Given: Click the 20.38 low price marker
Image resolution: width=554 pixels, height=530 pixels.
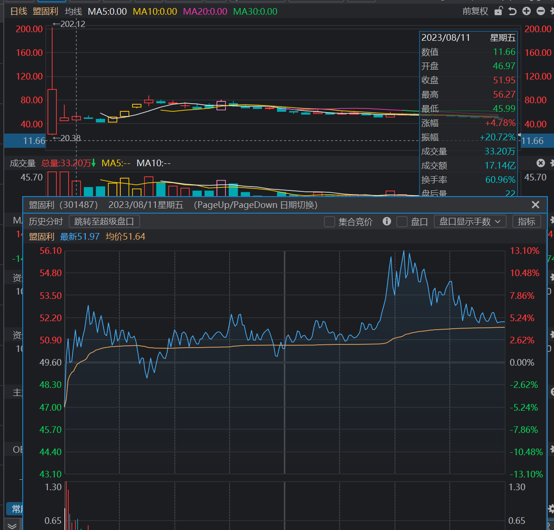Looking at the screenshot, I should click(70, 138).
